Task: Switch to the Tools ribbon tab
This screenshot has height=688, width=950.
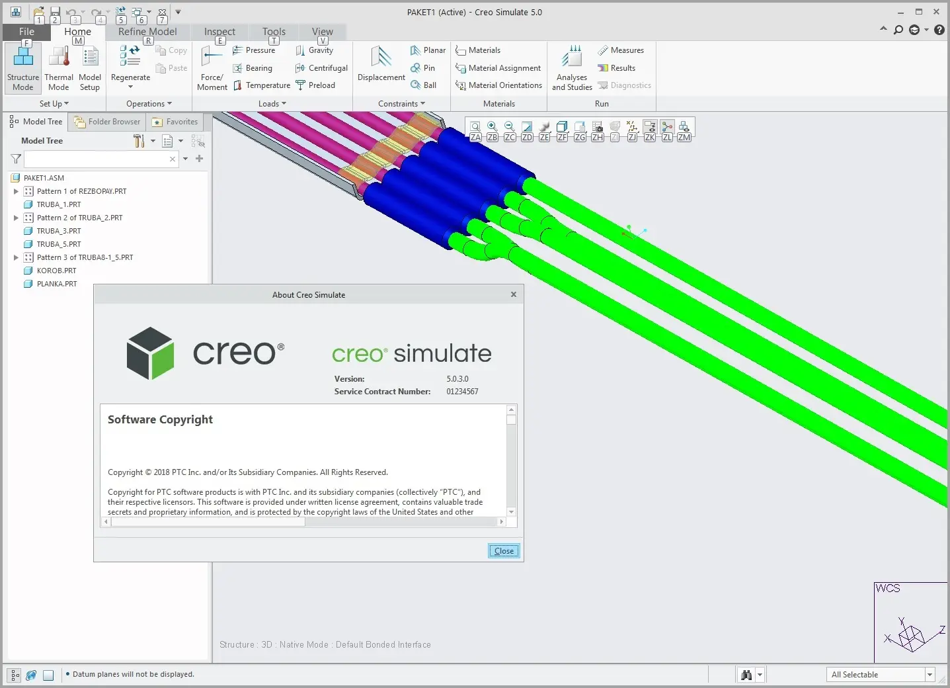Action: point(274,32)
